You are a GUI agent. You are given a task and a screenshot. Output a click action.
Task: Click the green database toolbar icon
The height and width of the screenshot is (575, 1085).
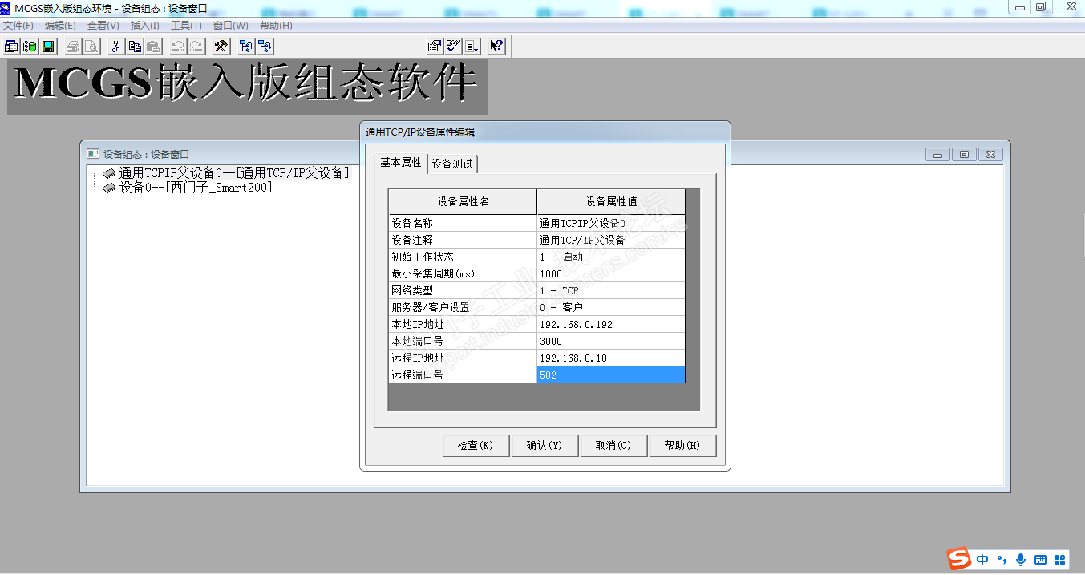30,47
